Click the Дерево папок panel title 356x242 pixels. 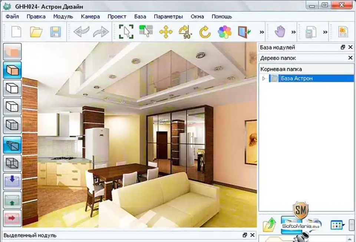[x=278, y=58]
